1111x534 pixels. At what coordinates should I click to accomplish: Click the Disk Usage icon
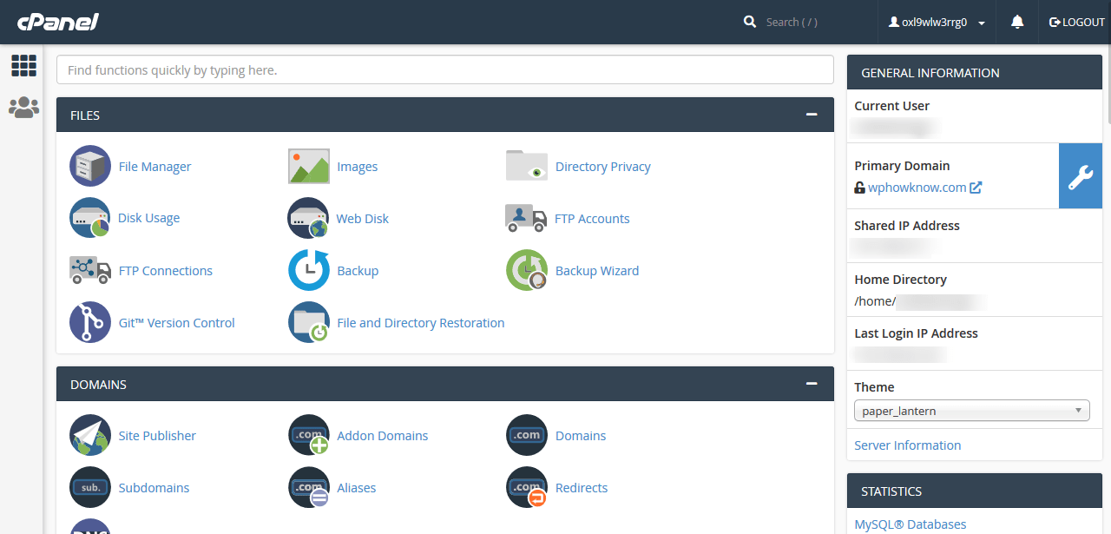pos(90,218)
